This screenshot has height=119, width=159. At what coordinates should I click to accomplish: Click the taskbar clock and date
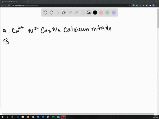[156, 117]
